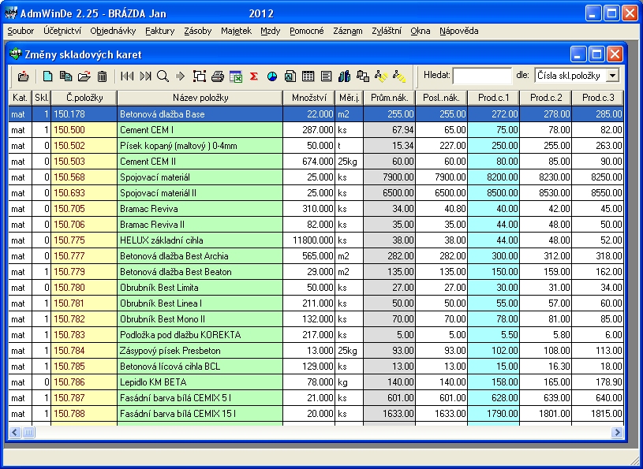Jump to the first record

[127, 76]
